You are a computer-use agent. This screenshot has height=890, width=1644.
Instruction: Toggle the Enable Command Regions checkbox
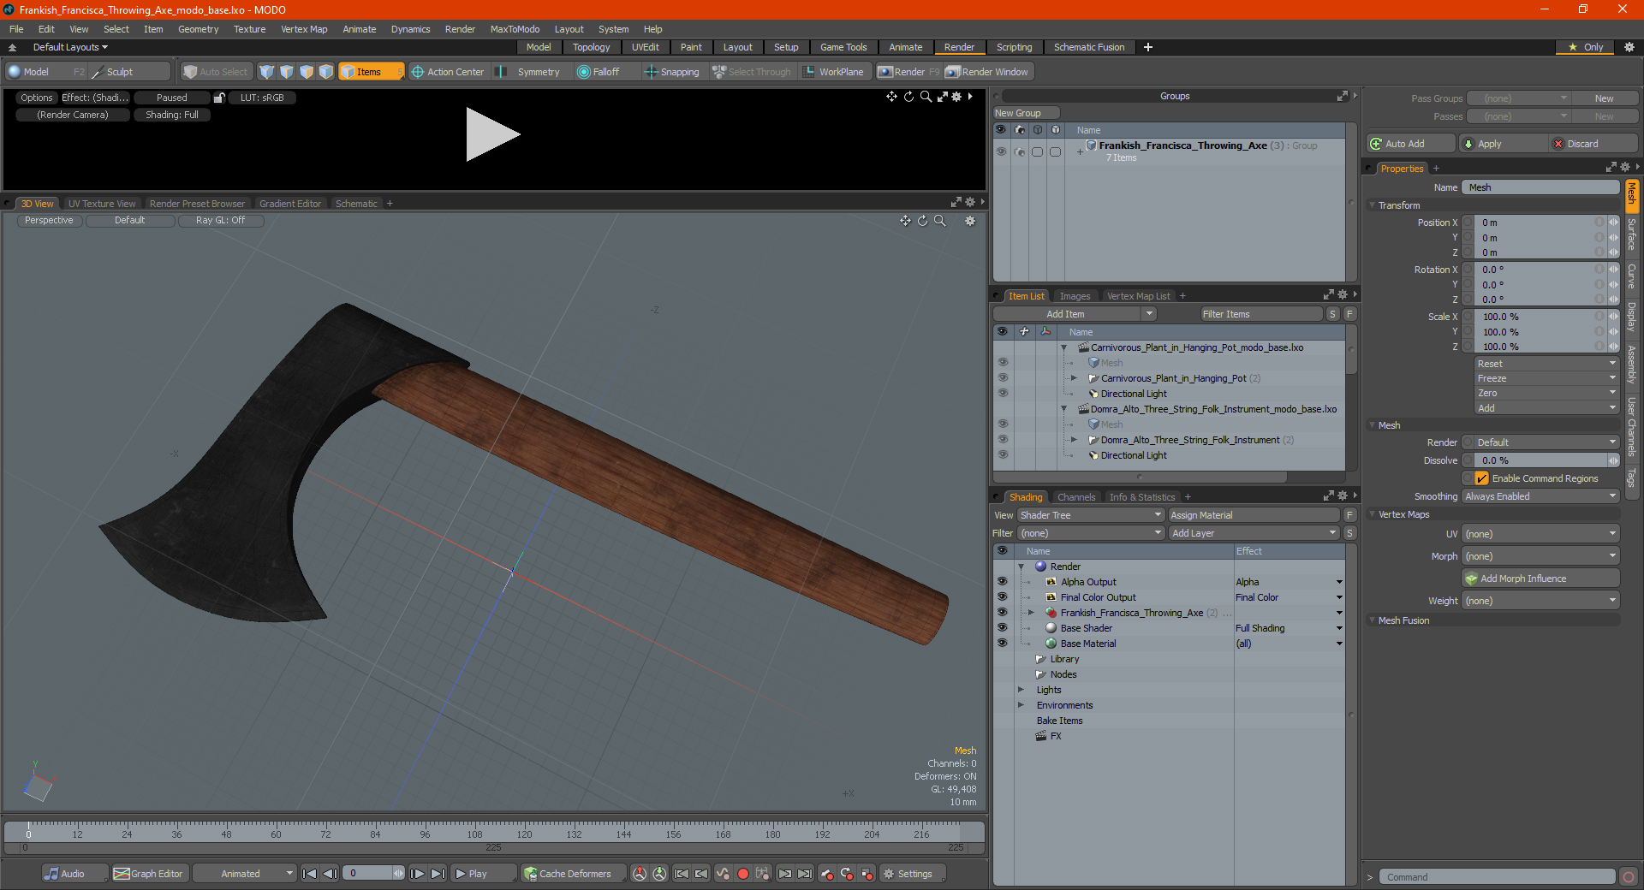(1481, 478)
